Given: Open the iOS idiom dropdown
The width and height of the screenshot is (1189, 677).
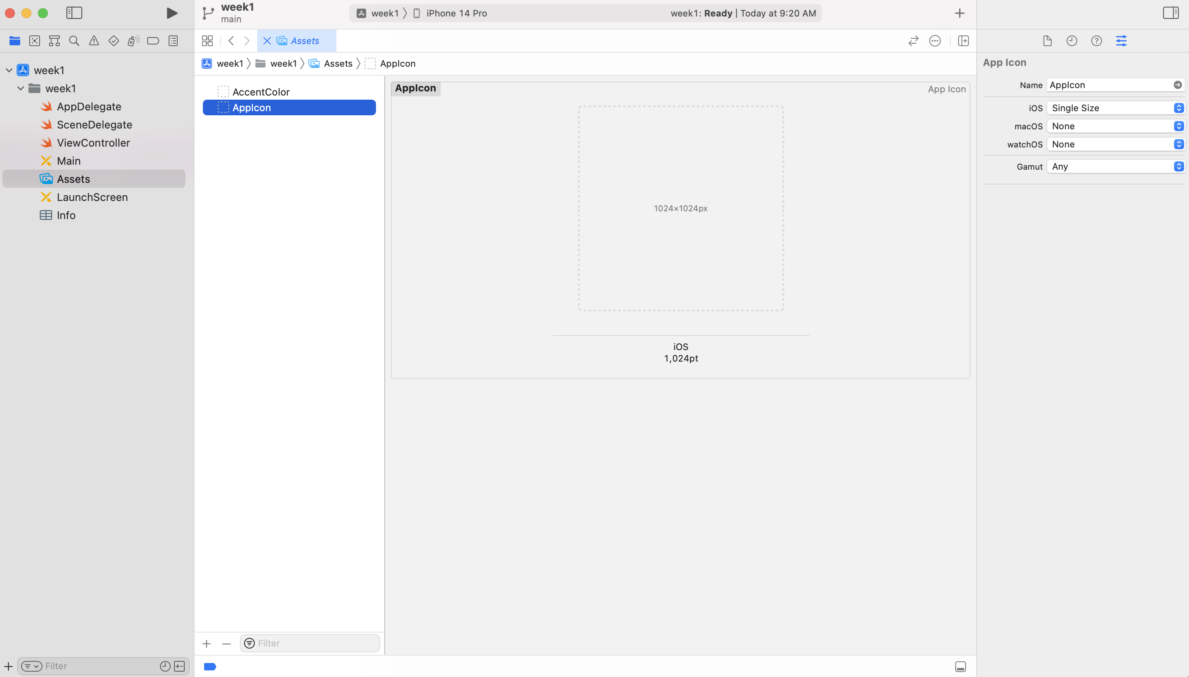Looking at the screenshot, I should (1115, 108).
